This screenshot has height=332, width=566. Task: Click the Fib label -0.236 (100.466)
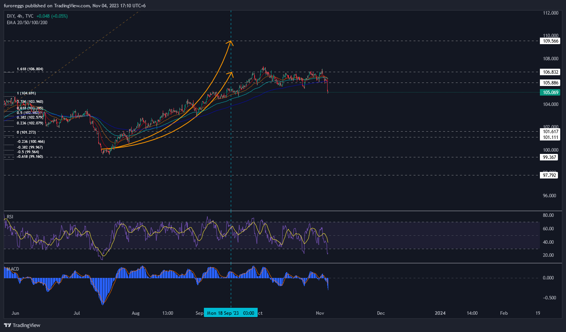tap(31, 142)
